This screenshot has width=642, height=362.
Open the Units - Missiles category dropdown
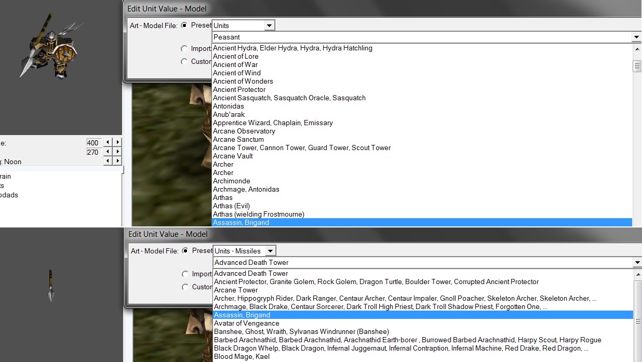point(270,251)
